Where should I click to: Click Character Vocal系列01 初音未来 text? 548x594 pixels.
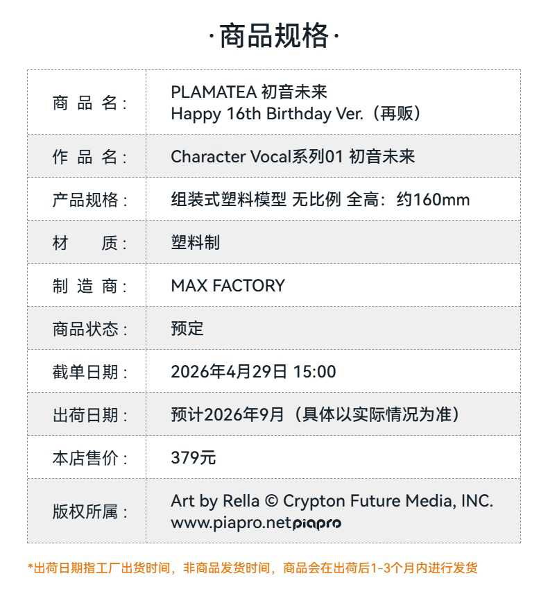click(292, 157)
